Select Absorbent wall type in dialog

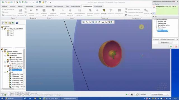(x=162, y=21)
